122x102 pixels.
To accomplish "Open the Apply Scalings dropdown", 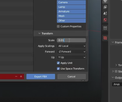I will click(x=71, y=46).
